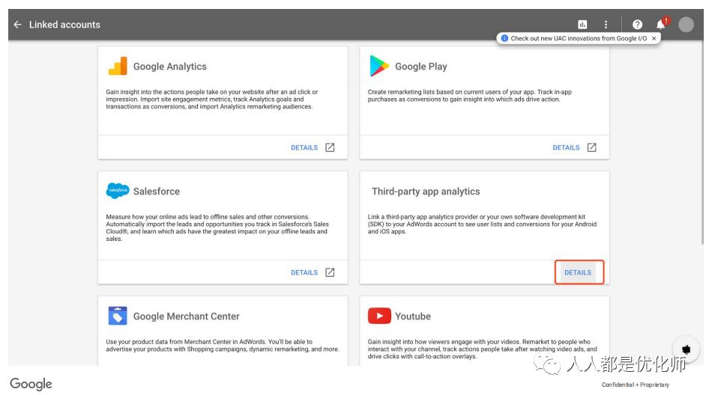The width and height of the screenshot is (709, 395).
Task: Click the Salesforce cloud logo
Action: (x=118, y=191)
